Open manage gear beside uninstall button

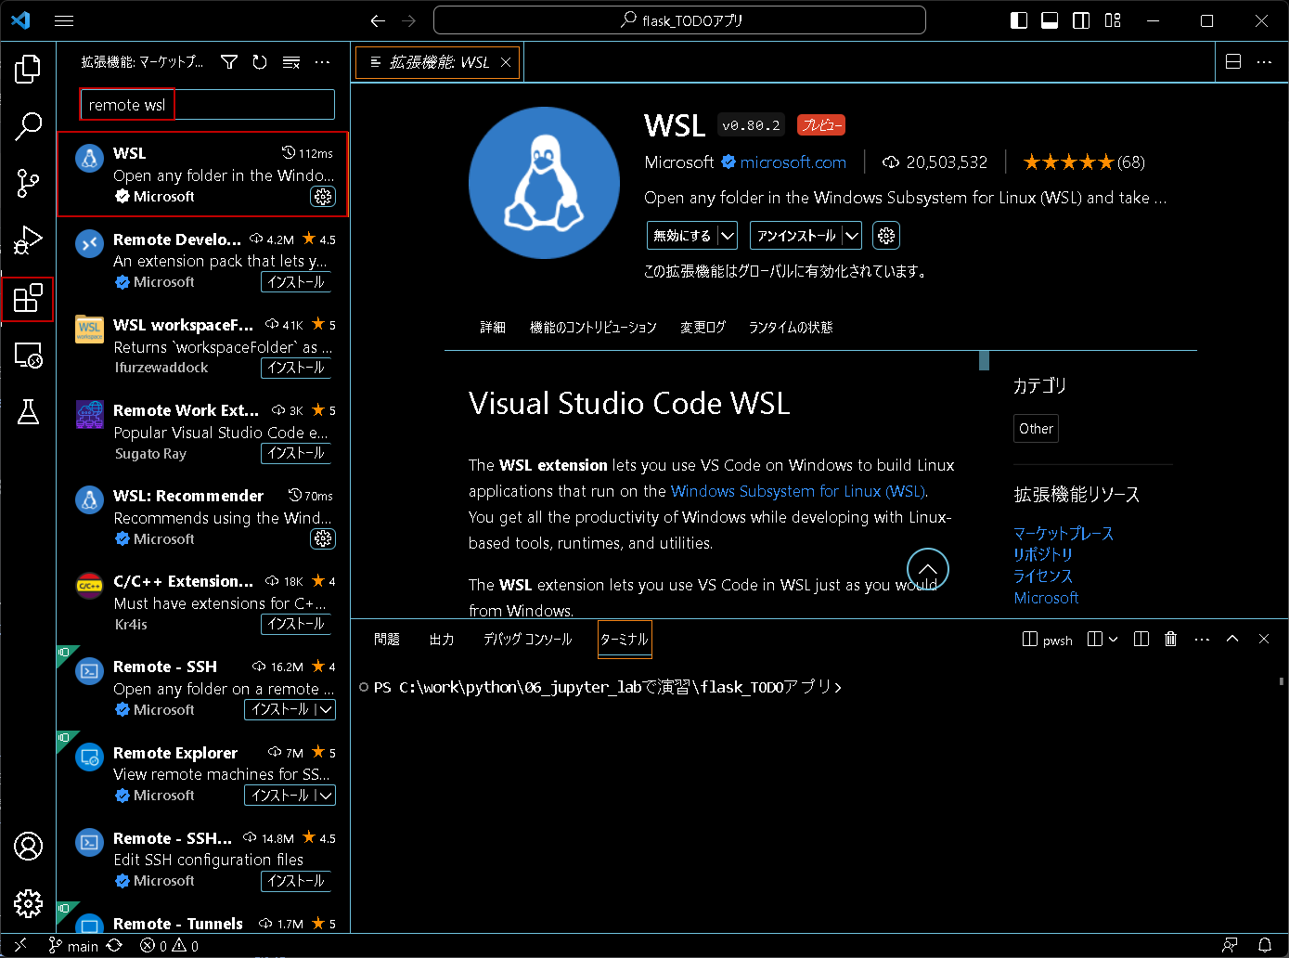886,236
